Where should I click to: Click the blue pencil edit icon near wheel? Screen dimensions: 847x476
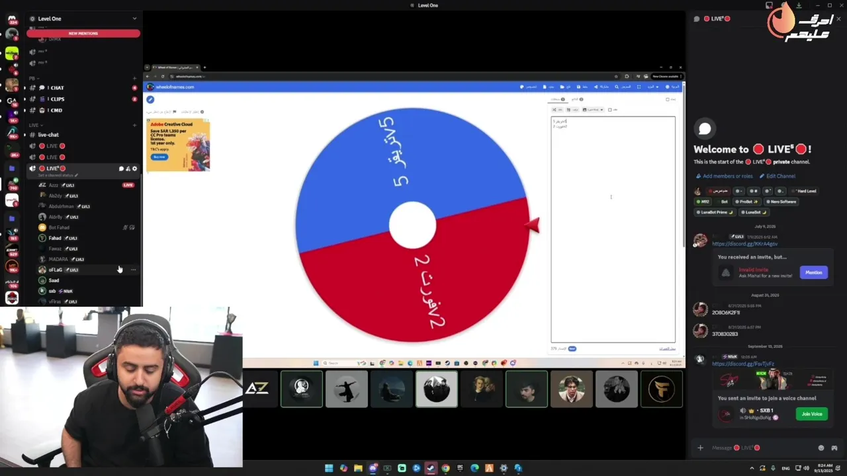pyautogui.click(x=150, y=100)
